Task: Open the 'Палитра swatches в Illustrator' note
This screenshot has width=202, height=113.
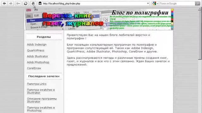Action: click(41, 91)
